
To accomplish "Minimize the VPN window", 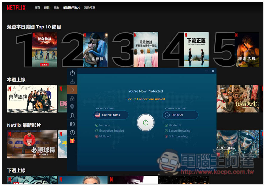I will (x=207, y=71).
